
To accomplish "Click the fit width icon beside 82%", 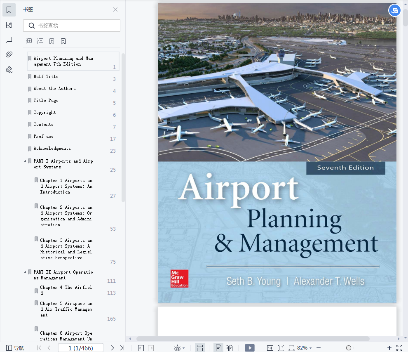I will tap(291, 348).
